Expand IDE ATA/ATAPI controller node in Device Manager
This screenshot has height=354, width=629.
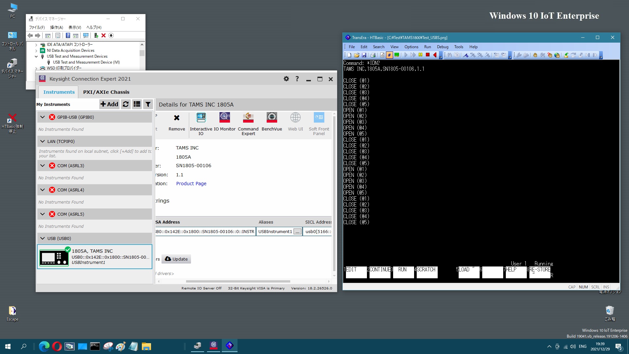[36, 45]
